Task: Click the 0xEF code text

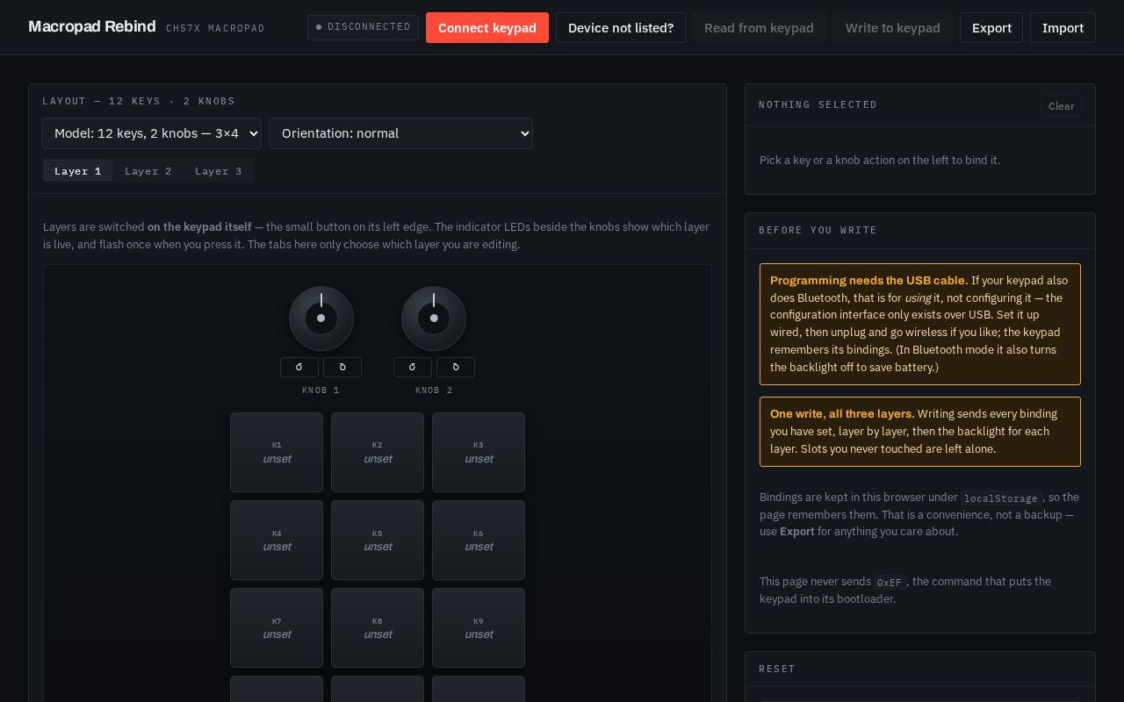Action: coord(890,583)
